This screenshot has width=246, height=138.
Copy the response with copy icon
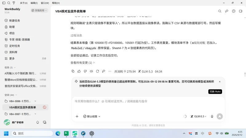[x=73, y=71]
